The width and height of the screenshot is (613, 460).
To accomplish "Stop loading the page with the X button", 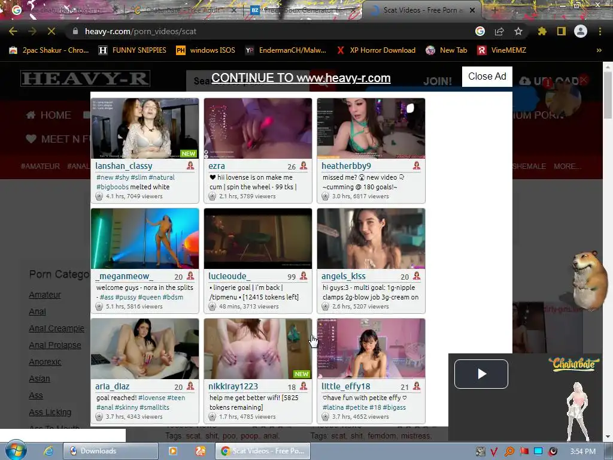I will click(x=51, y=31).
